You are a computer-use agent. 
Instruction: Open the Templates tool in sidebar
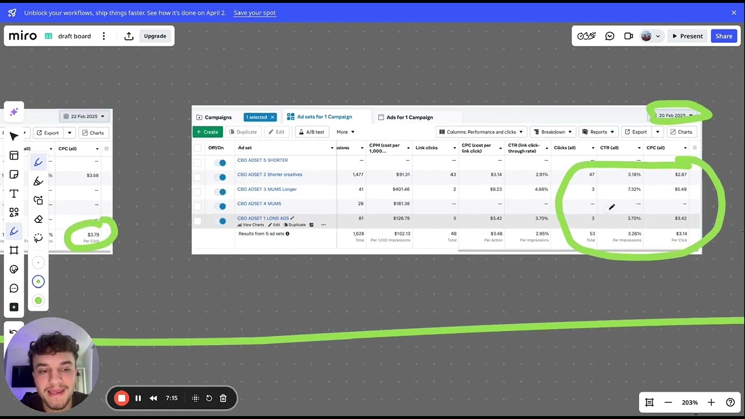coord(14,155)
